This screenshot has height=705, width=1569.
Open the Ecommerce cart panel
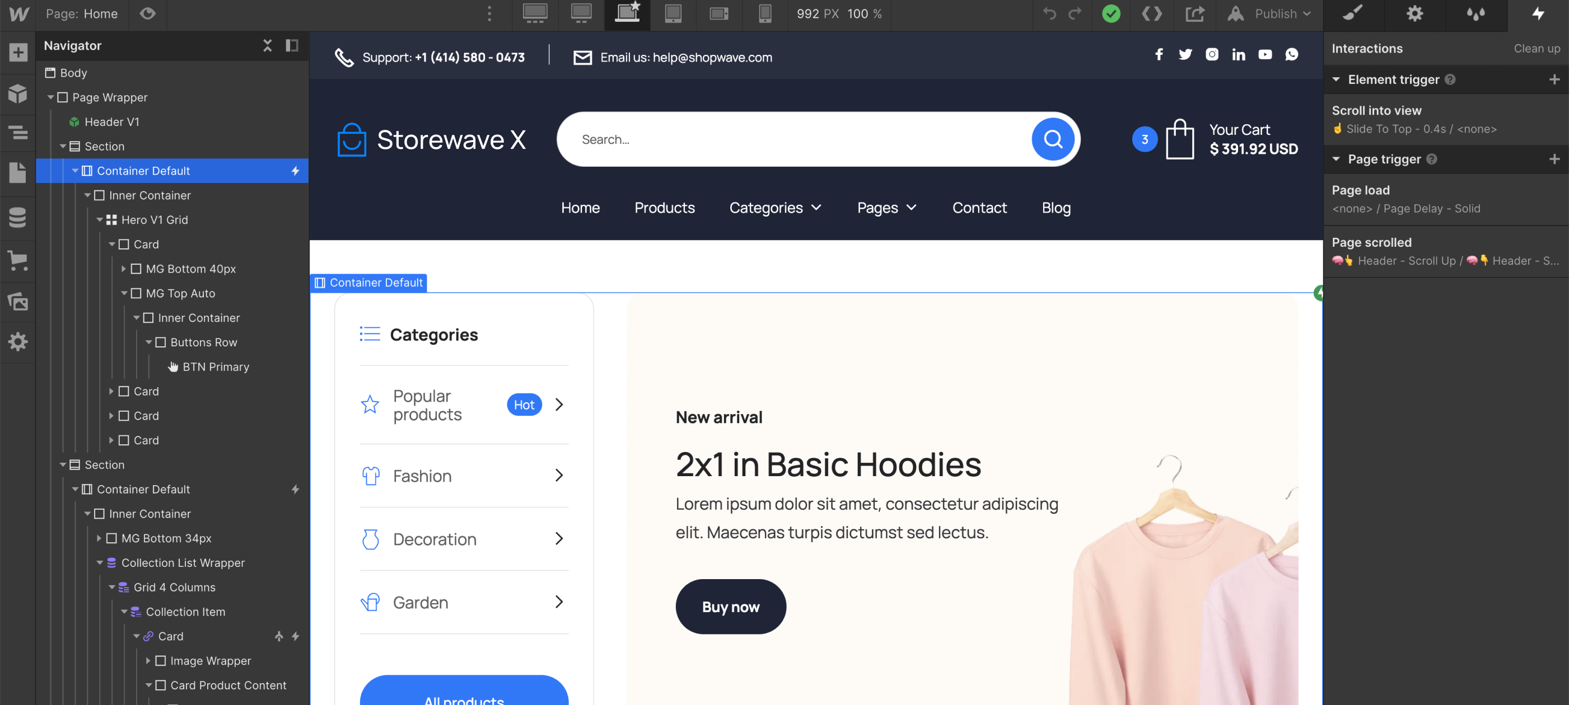[x=18, y=261]
